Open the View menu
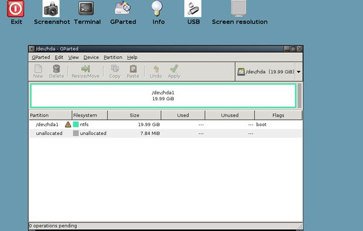 coord(73,57)
